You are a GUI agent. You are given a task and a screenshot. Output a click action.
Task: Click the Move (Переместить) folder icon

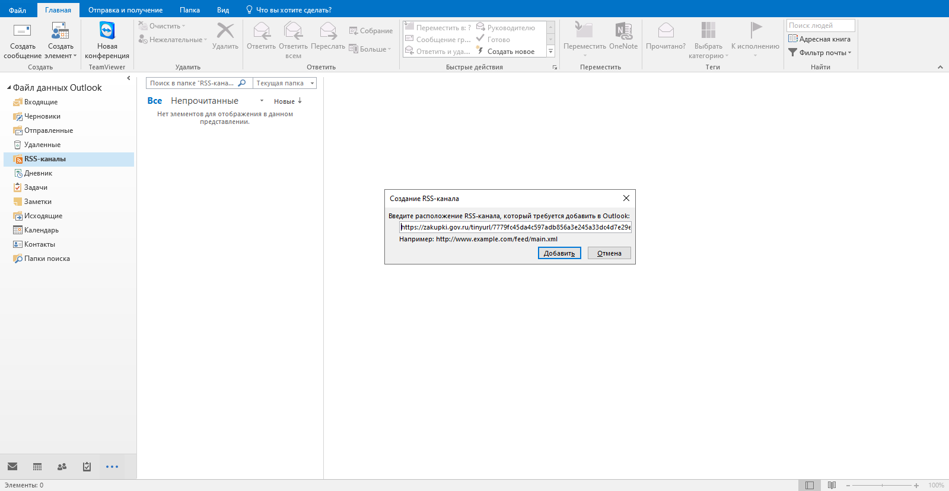[x=584, y=30]
